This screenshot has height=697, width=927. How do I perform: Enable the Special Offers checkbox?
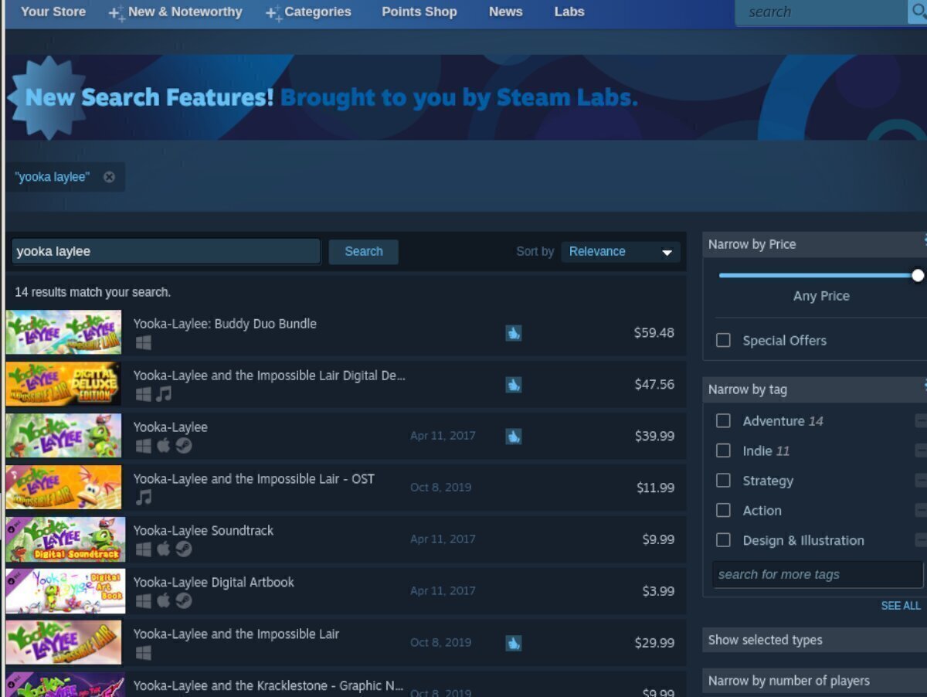point(724,341)
